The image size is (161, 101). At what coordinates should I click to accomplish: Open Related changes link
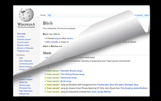26,80
